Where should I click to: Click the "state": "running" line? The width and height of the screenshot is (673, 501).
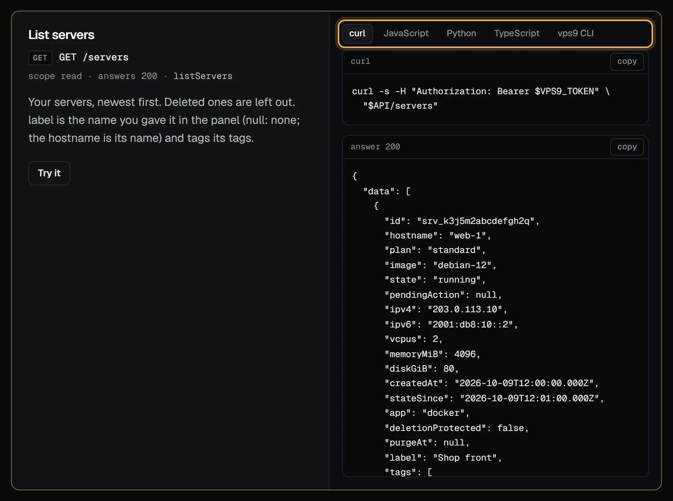point(435,280)
